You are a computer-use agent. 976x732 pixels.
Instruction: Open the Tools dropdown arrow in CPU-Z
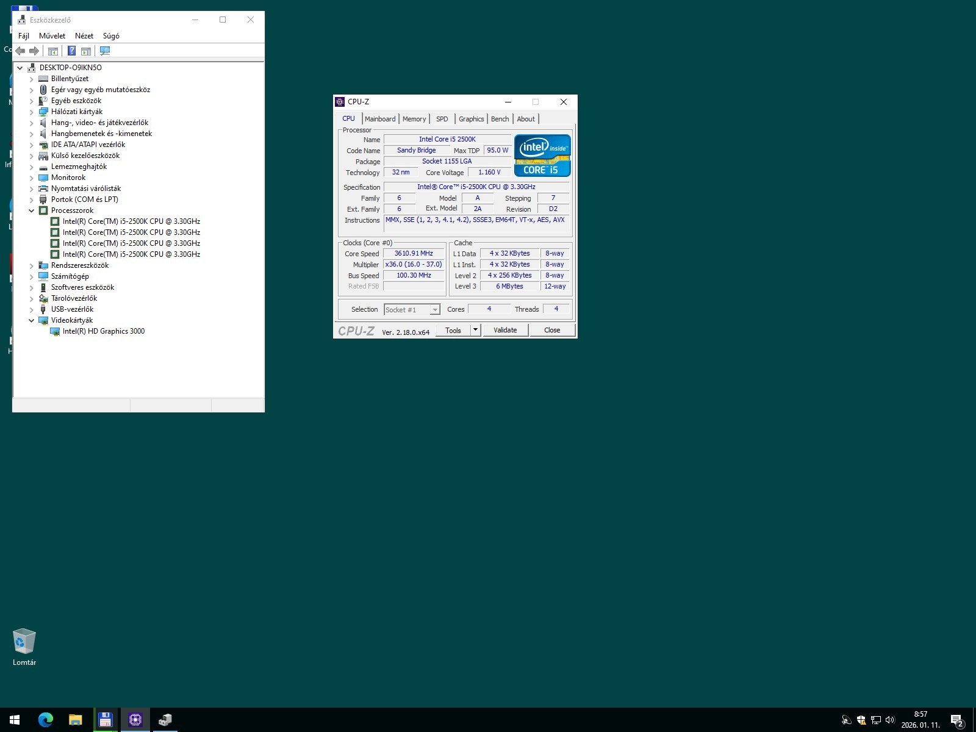pos(476,330)
